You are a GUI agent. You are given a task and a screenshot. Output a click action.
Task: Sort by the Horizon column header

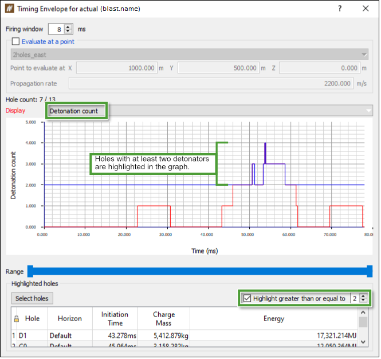click(70, 318)
